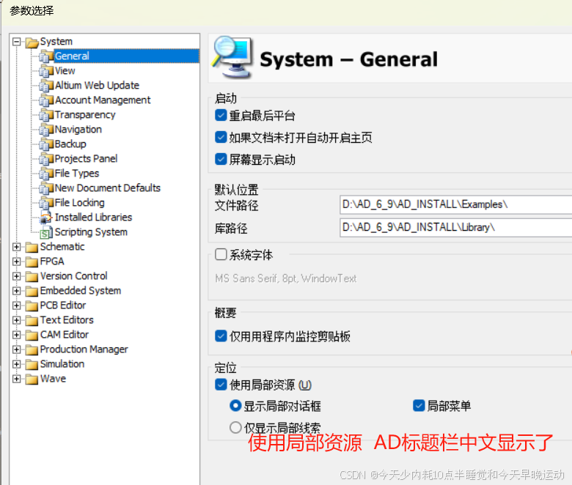The height and width of the screenshot is (485, 572).
Task: Click the Text Editors folder icon
Action: coord(32,320)
